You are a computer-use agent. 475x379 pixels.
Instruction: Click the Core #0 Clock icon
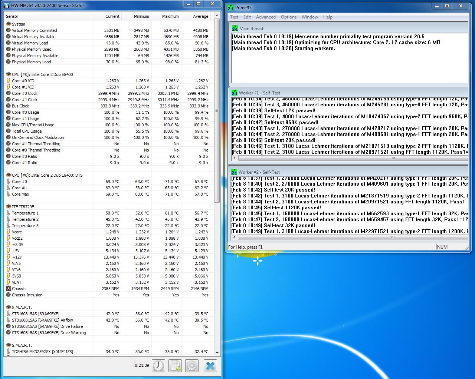(x=9, y=93)
